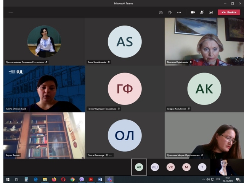Open the volume control in tray
The image size is (244, 183).
pyautogui.click(x=208, y=180)
